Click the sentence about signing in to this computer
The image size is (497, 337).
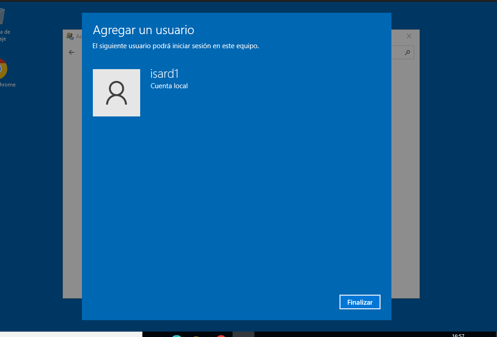176,46
